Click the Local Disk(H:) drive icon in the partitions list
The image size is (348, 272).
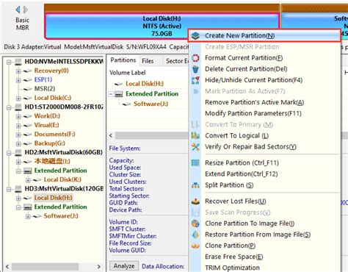point(119,84)
